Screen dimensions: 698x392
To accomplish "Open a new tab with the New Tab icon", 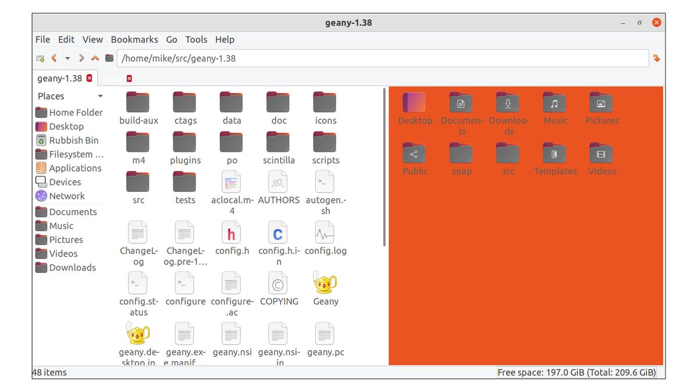I will tap(40, 58).
